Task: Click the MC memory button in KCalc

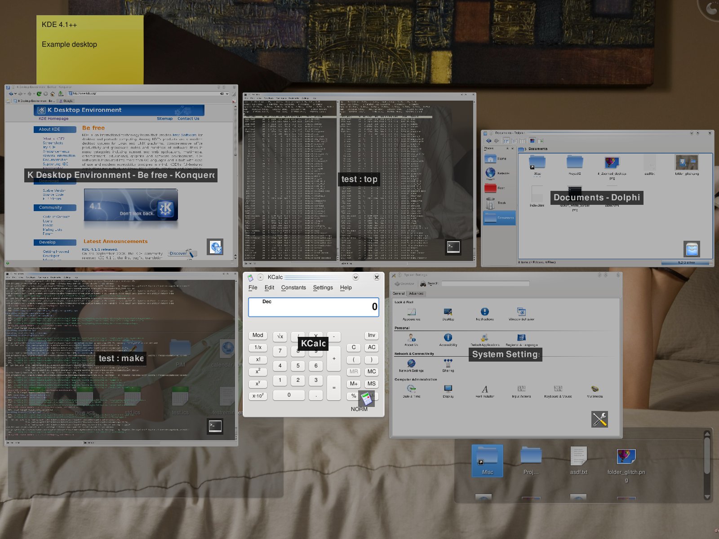Action: point(372,372)
